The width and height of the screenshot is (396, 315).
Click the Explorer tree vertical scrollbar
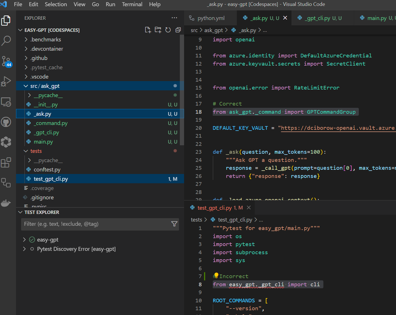(182, 90)
